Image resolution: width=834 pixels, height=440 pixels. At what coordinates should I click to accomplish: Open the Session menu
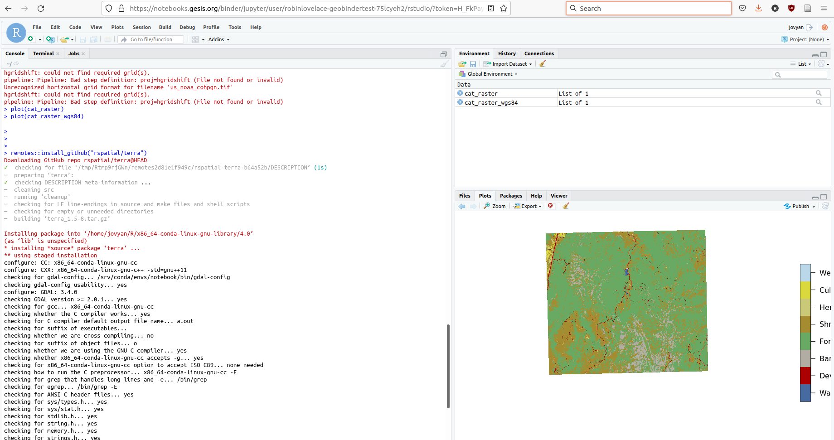[x=141, y=27]
